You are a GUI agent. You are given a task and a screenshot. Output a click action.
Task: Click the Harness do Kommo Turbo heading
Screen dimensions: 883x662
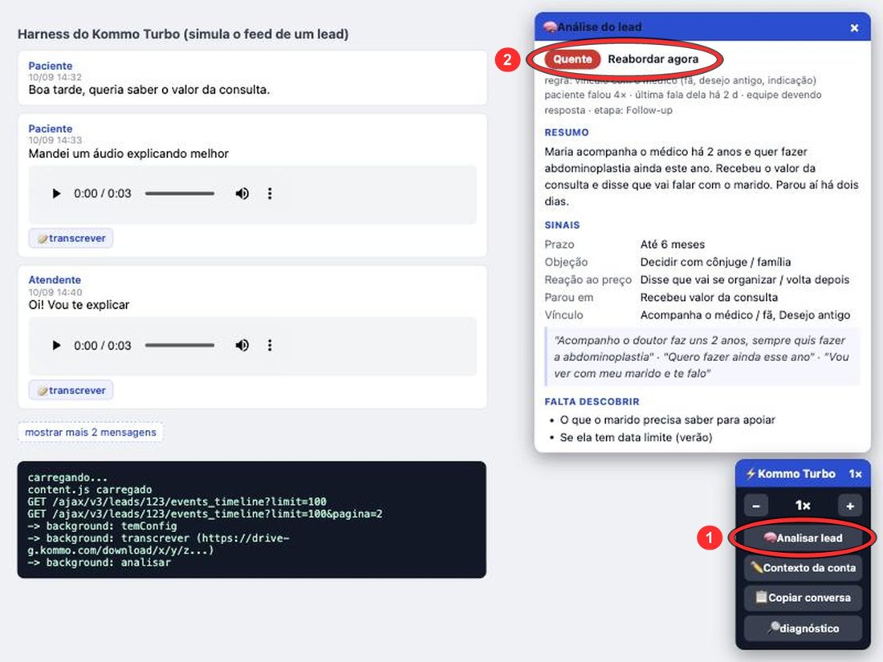click(183, 34)
